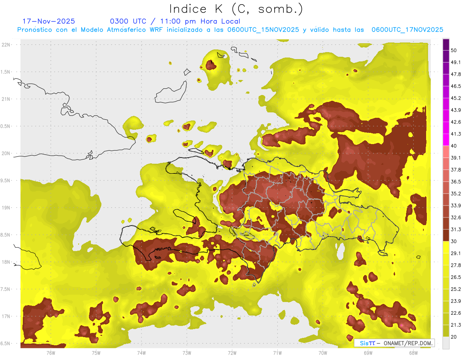This screenshot has width=464, height=358.
Task: Click the '18N' latitude label
Action: (7, 262)
